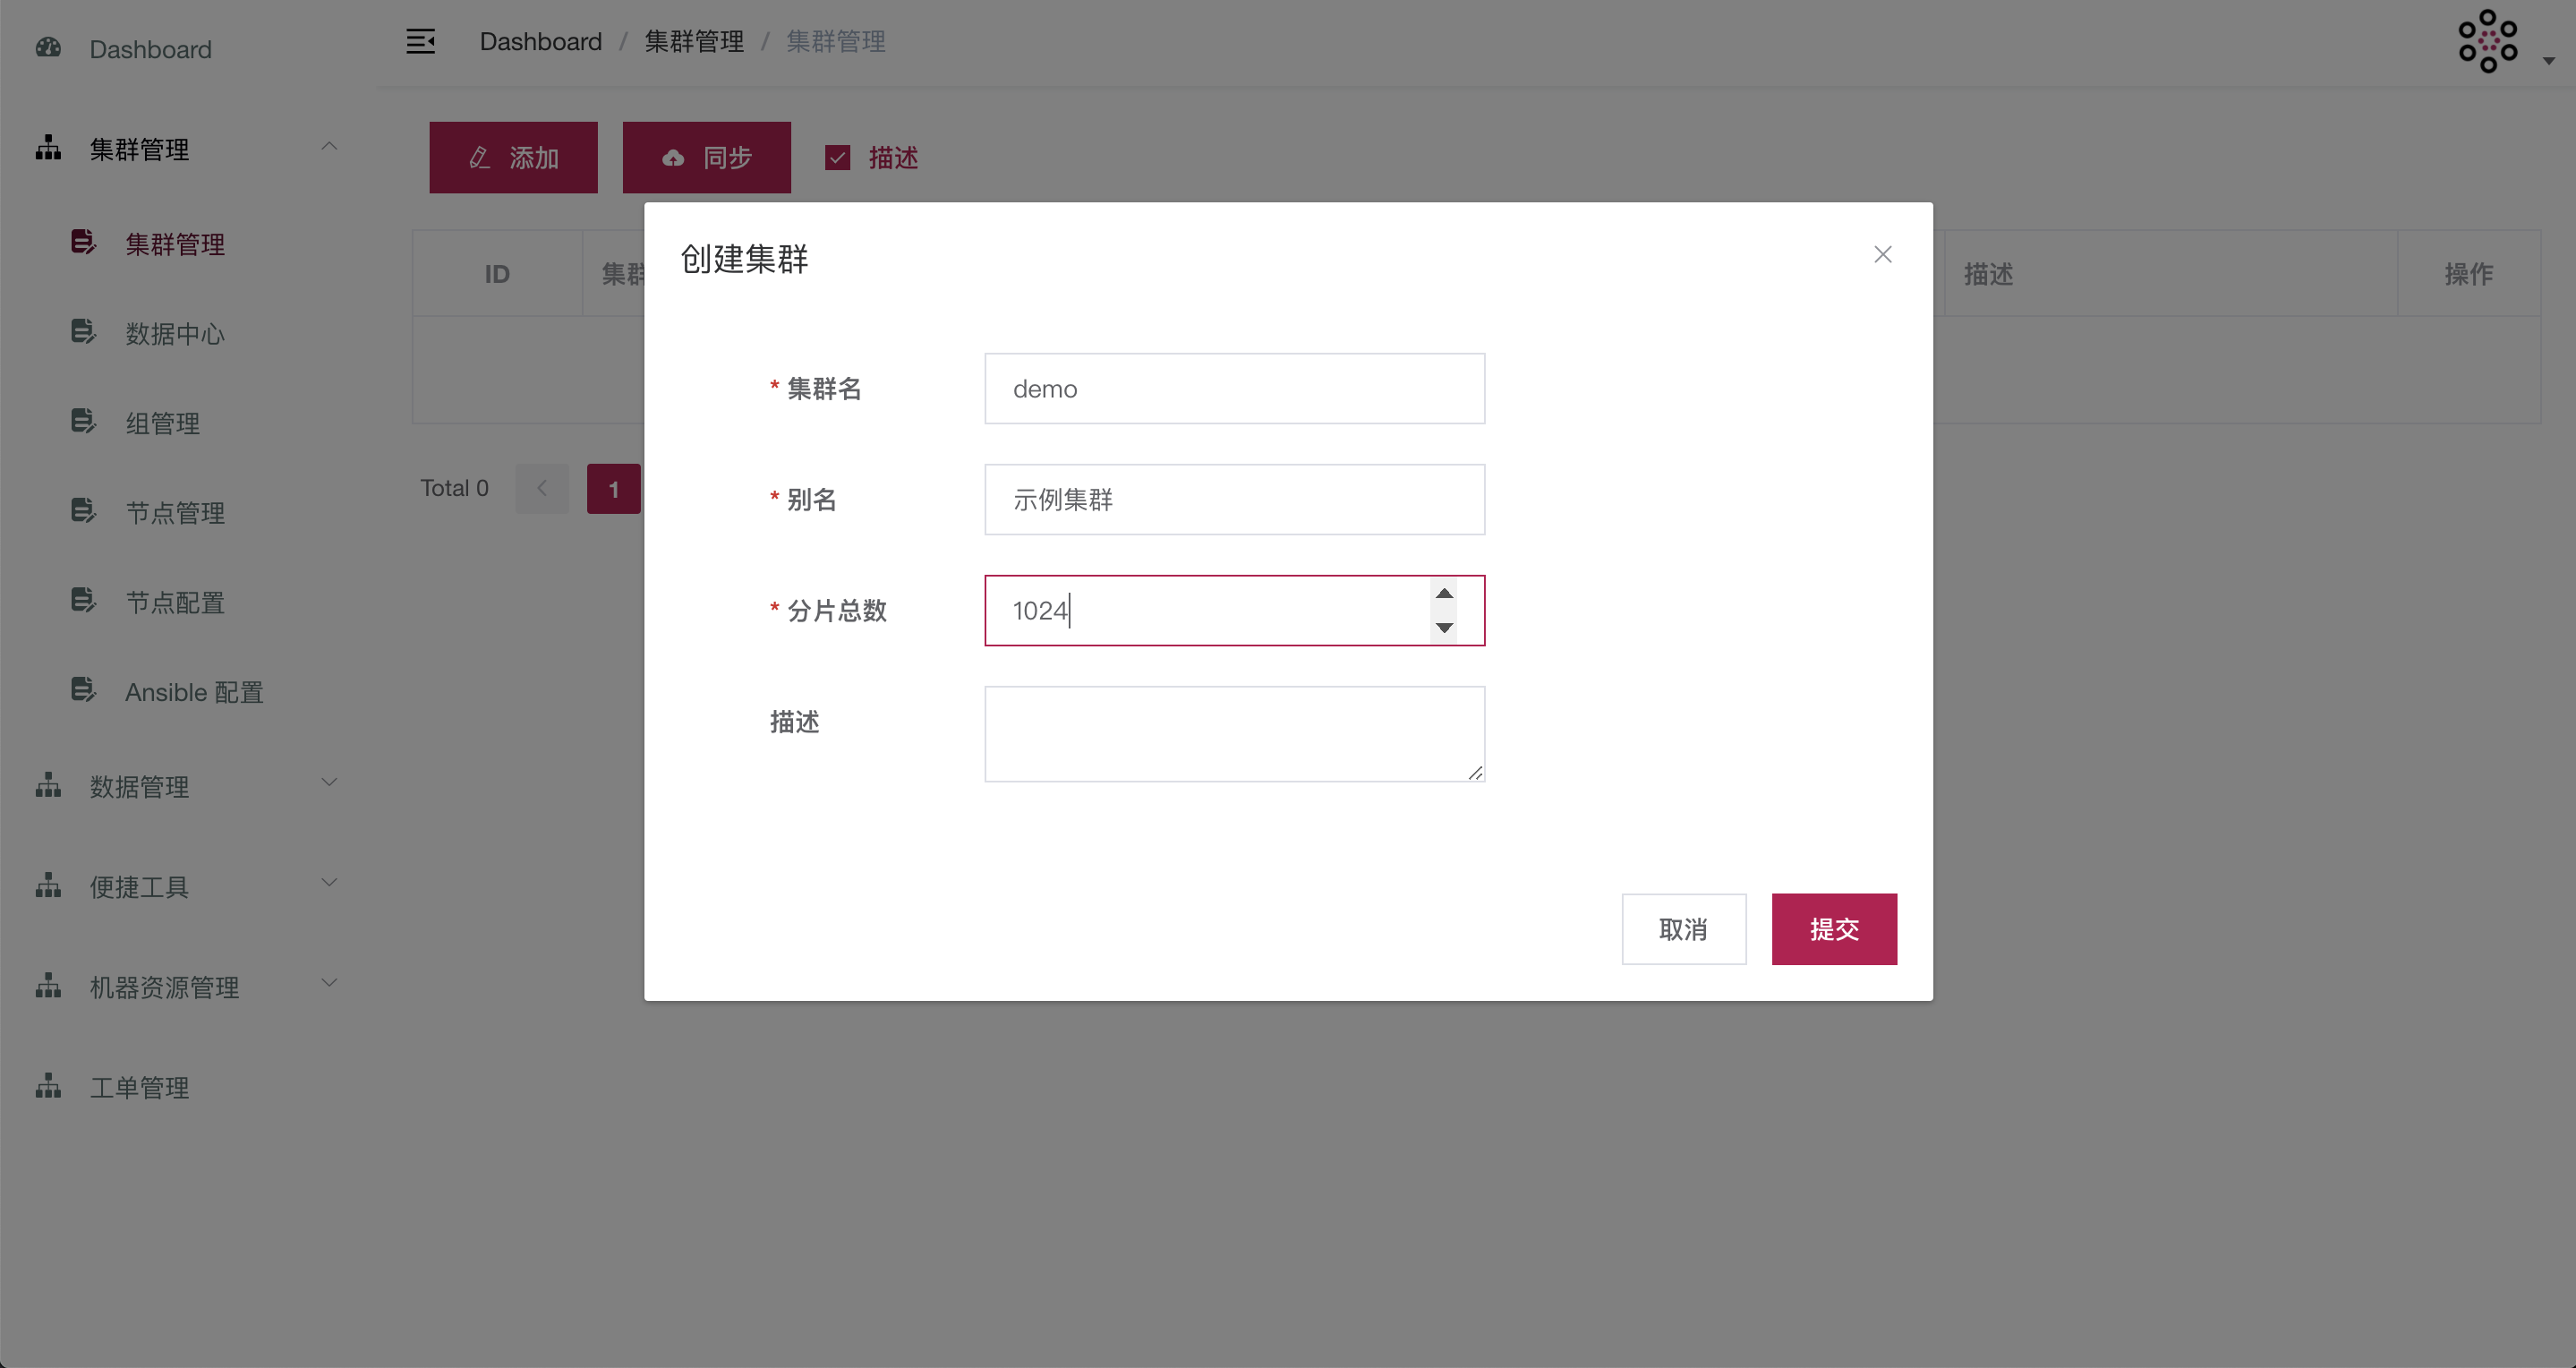Click the 添加 button's pencil icon
Viewport: 2576px width, 1368px height.
480,158
